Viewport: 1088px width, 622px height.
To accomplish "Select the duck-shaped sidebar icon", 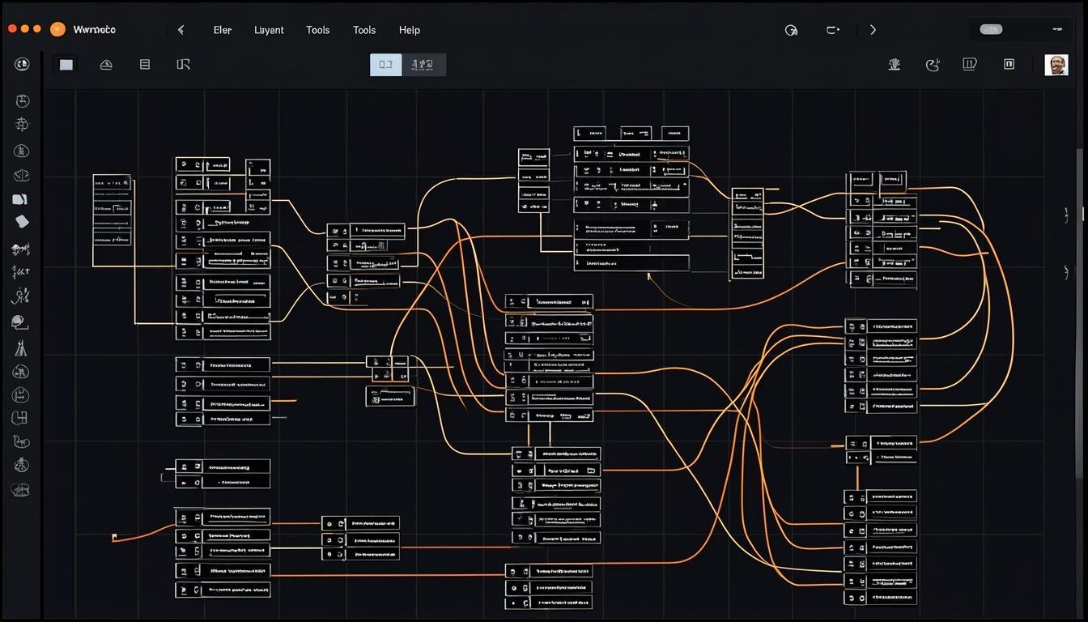I will pyautogui.click(x=21, y=442).
